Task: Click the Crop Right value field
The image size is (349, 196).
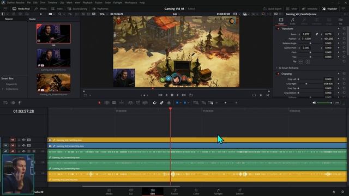Action: [328, 84]
